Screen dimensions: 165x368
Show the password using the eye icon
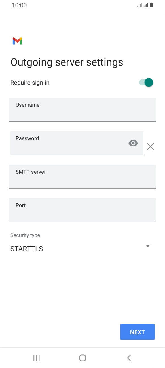[x=133, y=143]
